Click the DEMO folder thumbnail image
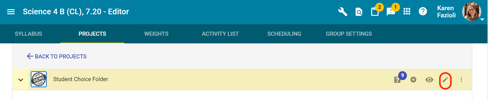This screenshot has width=488, height=100. tap(39, 79)
